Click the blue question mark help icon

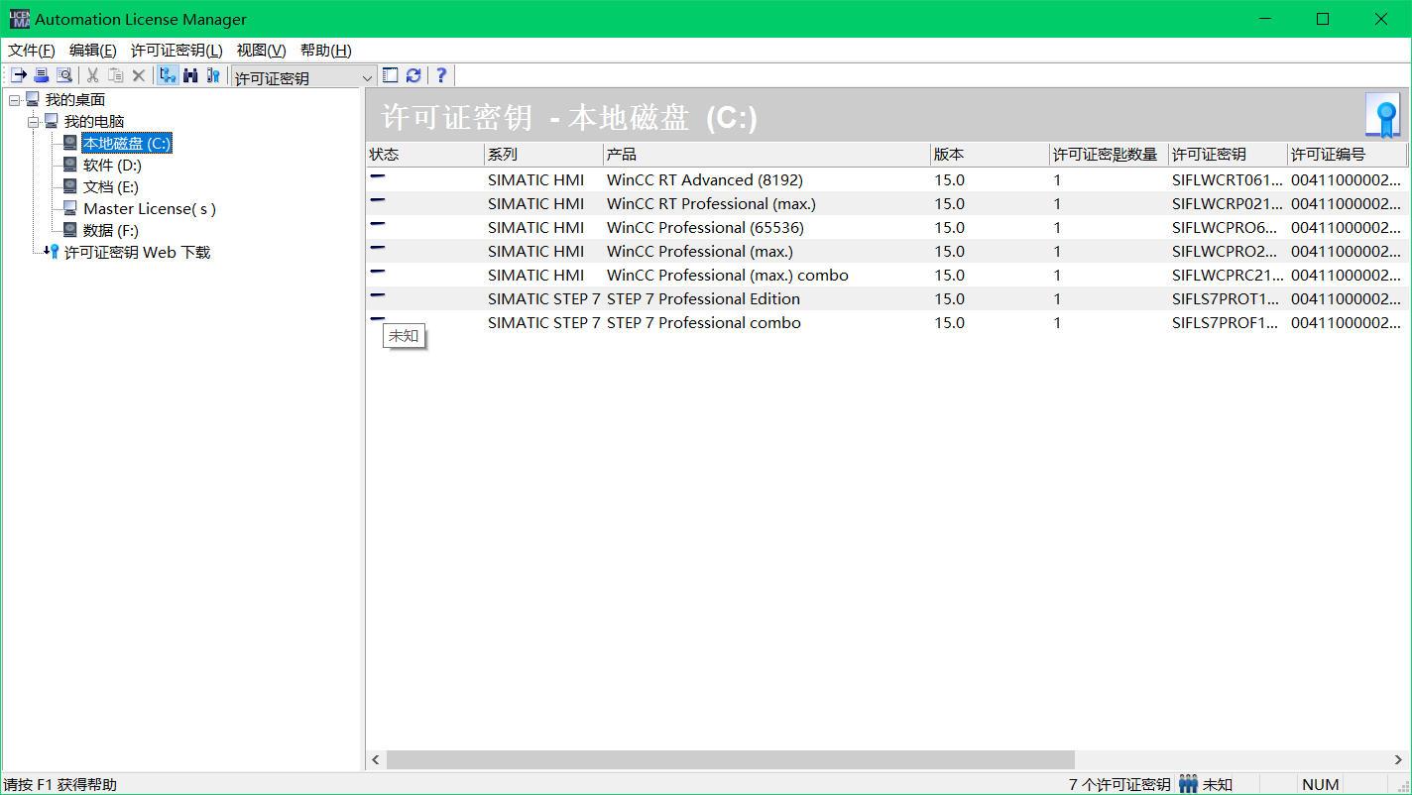(441, 75)
